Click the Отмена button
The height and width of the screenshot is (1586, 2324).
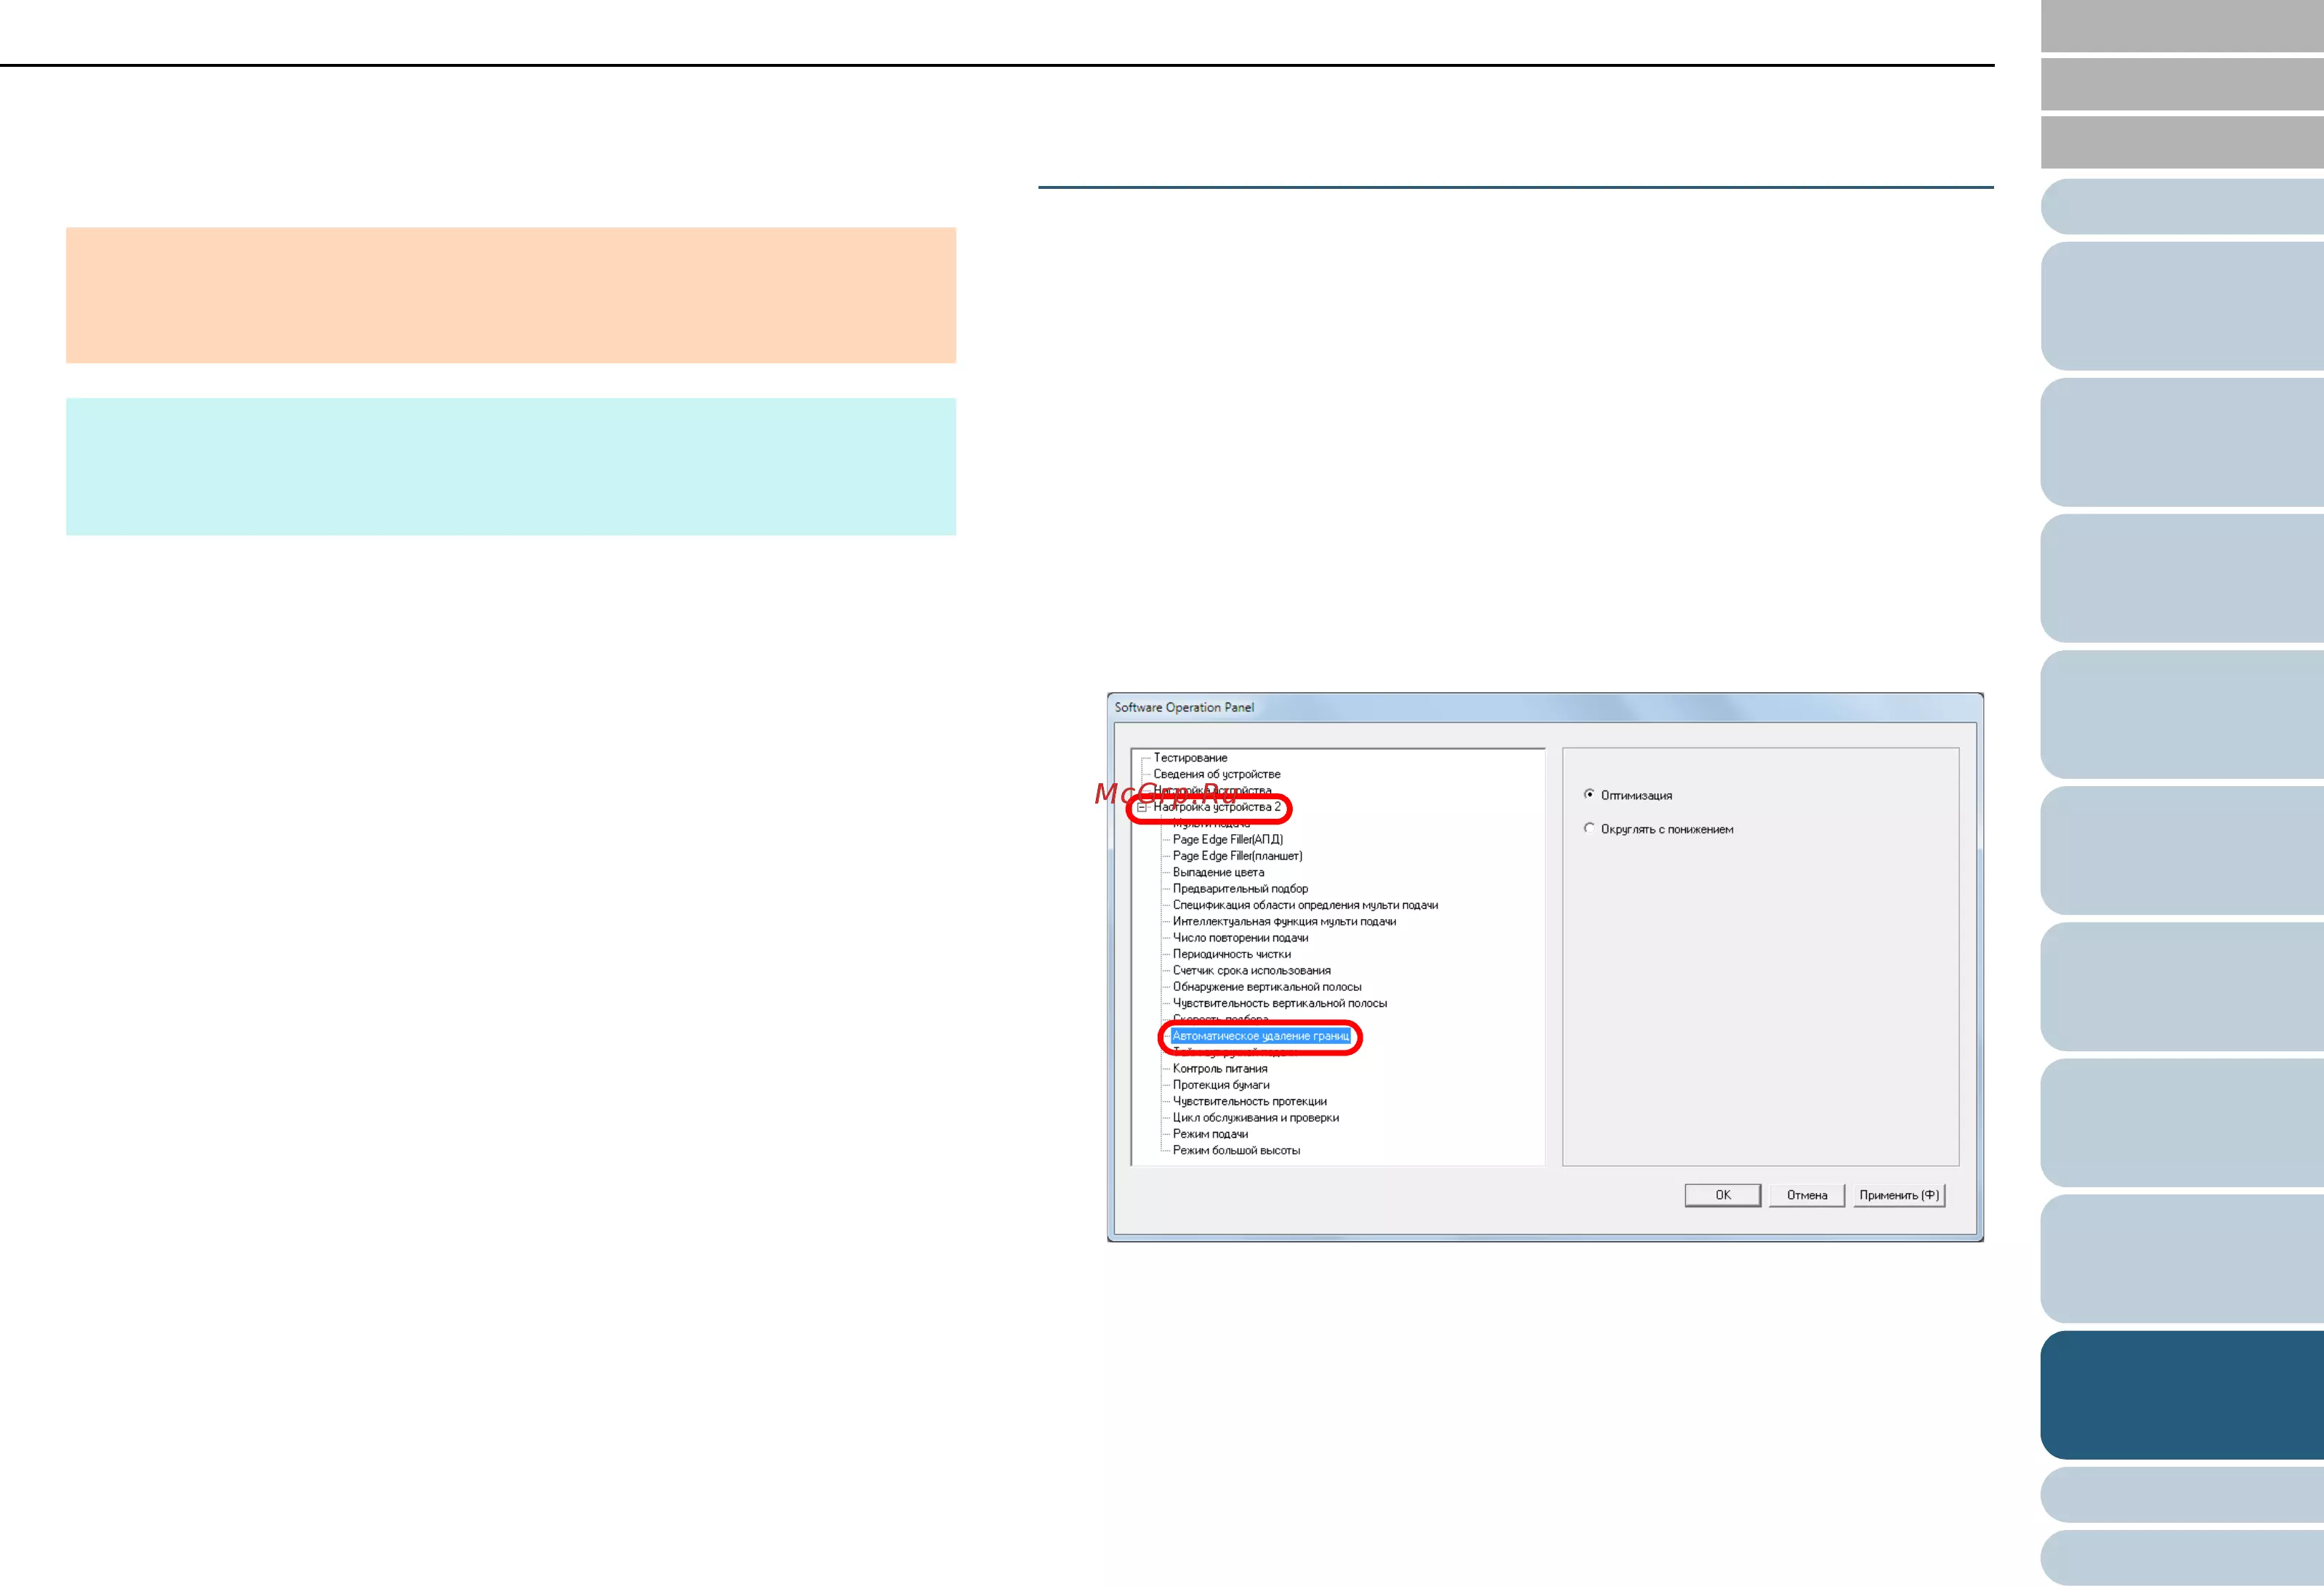click(1806, 1195)
